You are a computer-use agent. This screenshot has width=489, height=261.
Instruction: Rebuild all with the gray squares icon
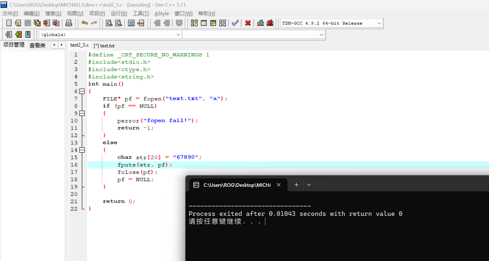223,23
